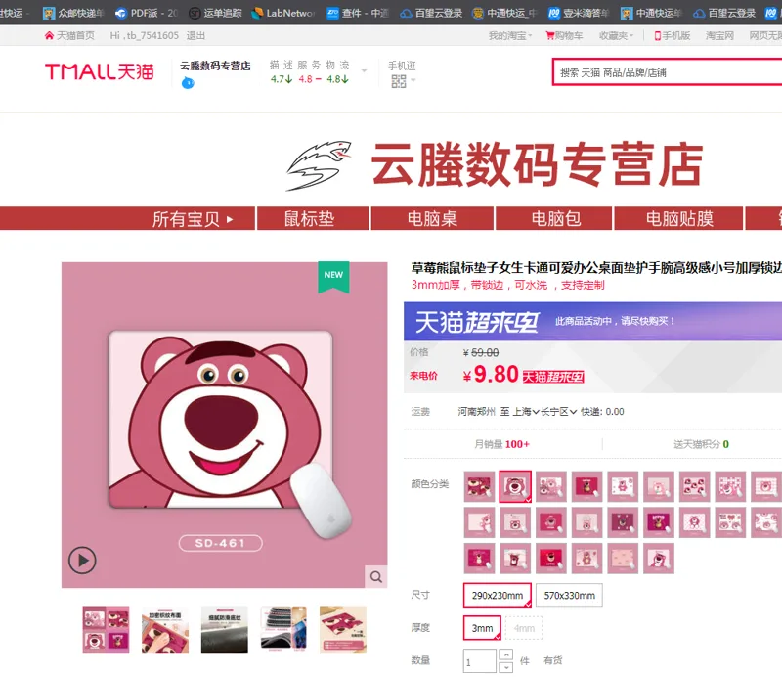The width and height of the screenshot is (782, 677).
Task: Expand the store rating details arrow
Action: [364, 70]
